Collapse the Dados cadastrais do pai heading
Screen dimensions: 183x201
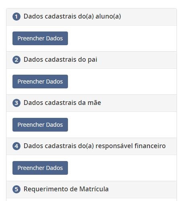pyautogui.click(x=60, y=60)
